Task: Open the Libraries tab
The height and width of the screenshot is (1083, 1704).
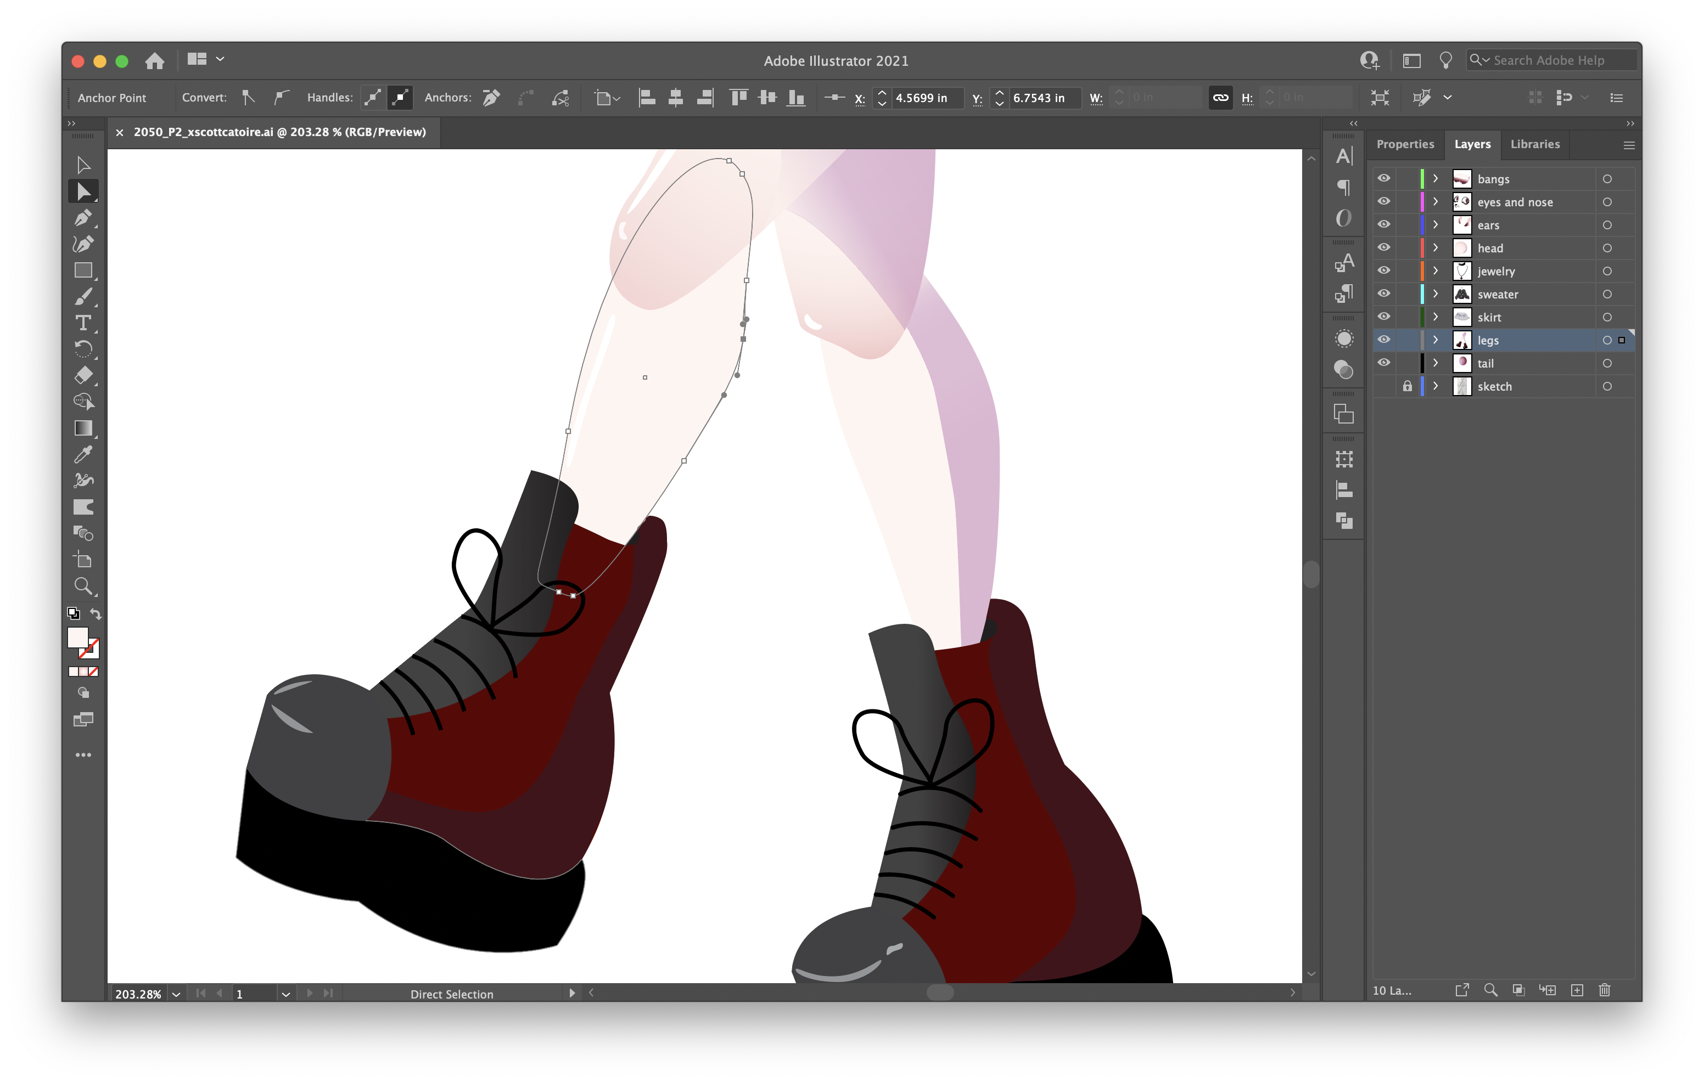Action: (x=1534, y=144)
